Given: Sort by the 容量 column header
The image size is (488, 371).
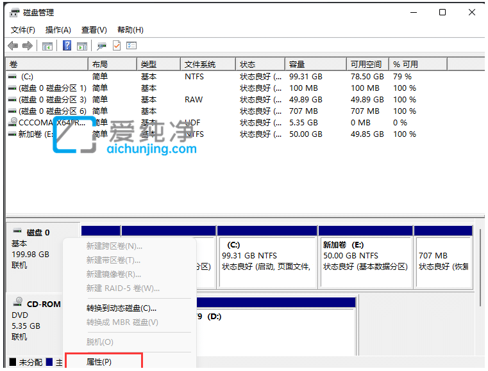Looking at the screenshot, I should (316, 64).
